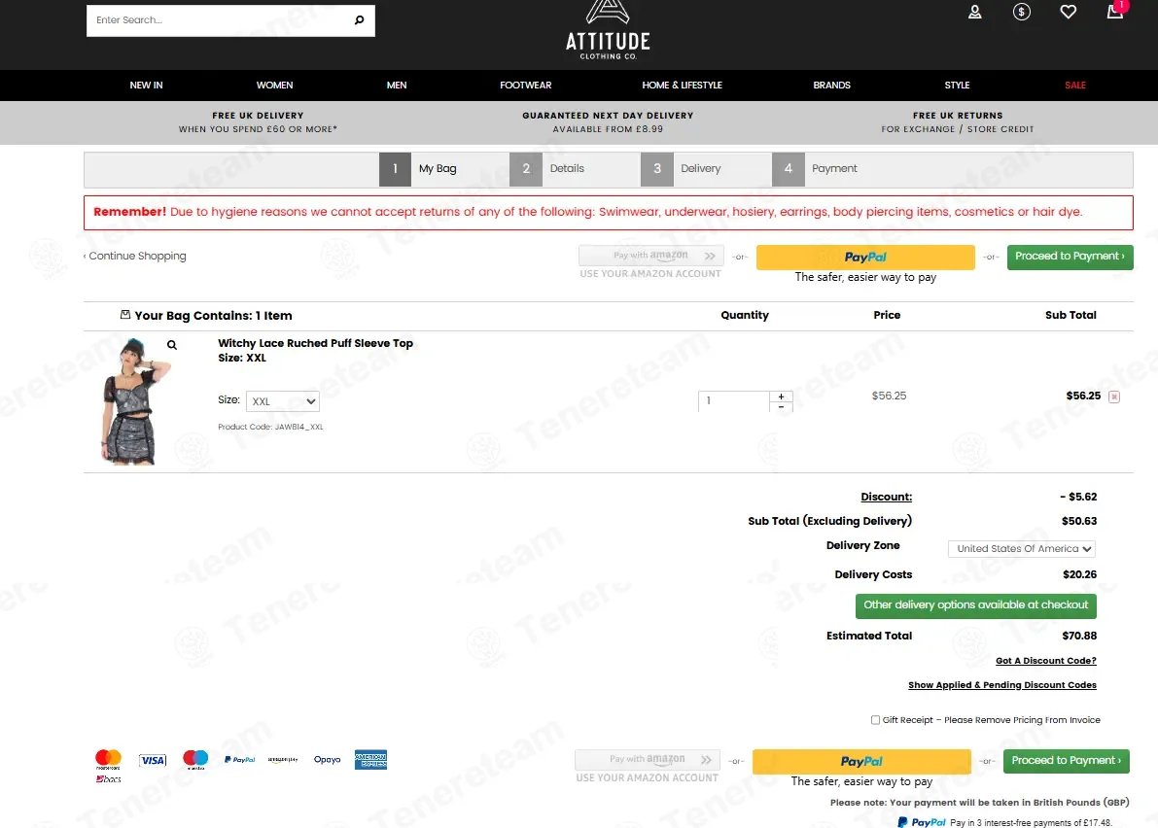Open the SALE menu
Image resolution: width=1158 pixels, height=828 pixels.
pos(1075,86)
